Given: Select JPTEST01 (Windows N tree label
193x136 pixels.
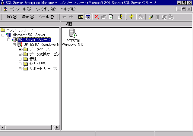Looking at the screenshot, I should [x=42, y=45].
